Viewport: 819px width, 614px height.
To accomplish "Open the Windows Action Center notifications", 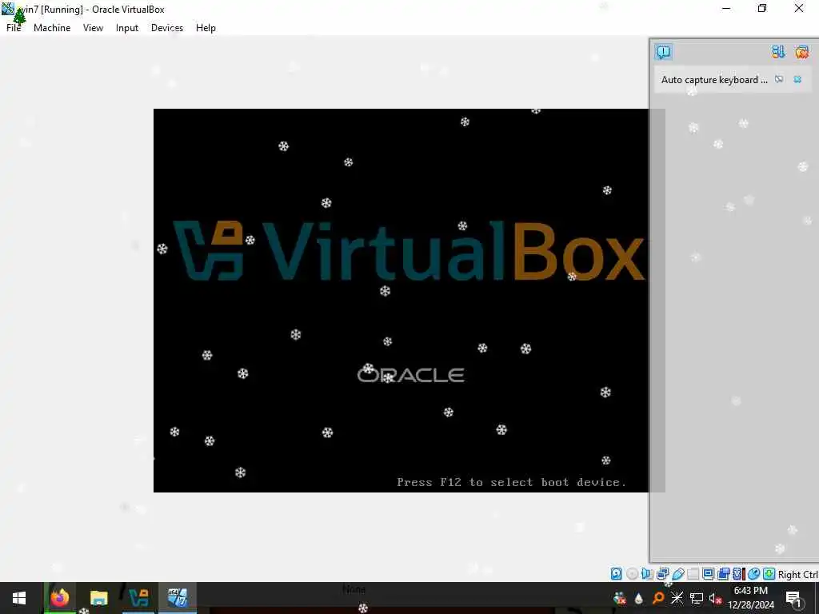I will point(794,598).
